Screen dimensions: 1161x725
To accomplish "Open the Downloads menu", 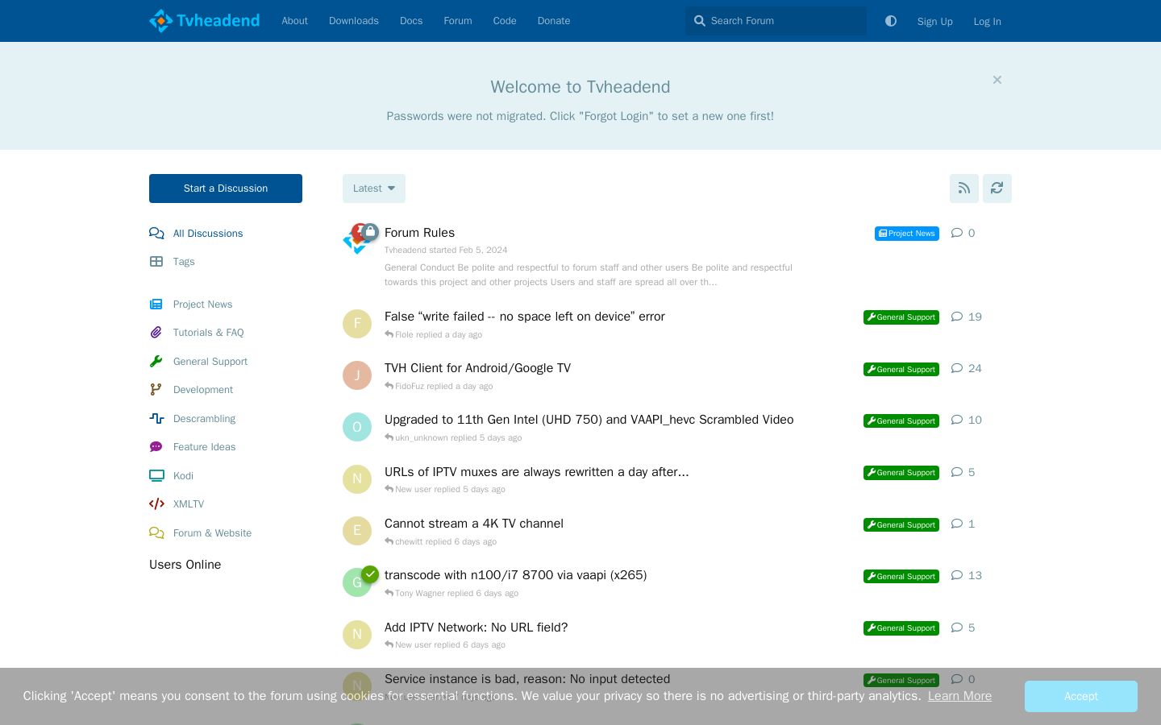I will pyautogui.click(x=353, y=21).
